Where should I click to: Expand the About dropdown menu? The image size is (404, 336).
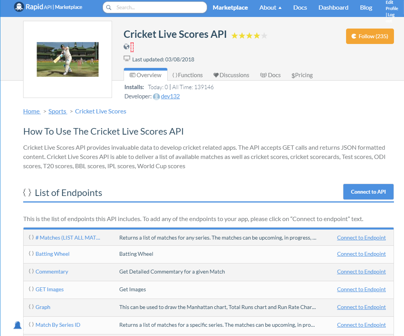(x=270, y=8)
